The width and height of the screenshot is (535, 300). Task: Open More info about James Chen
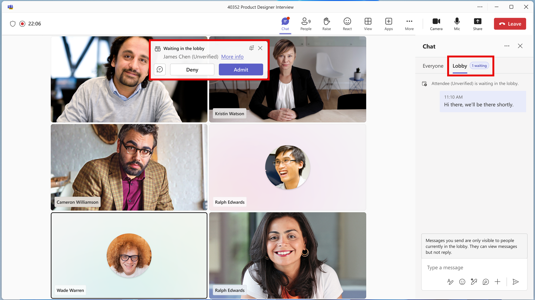pos(232,57)
